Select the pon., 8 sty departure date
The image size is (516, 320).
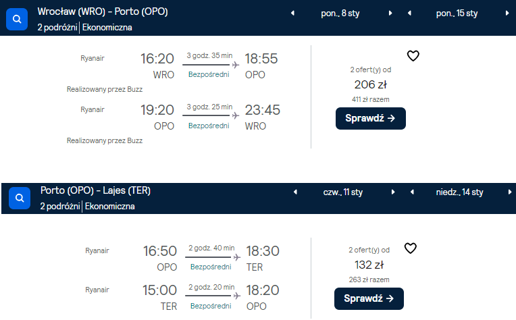[x=340, y=14]
